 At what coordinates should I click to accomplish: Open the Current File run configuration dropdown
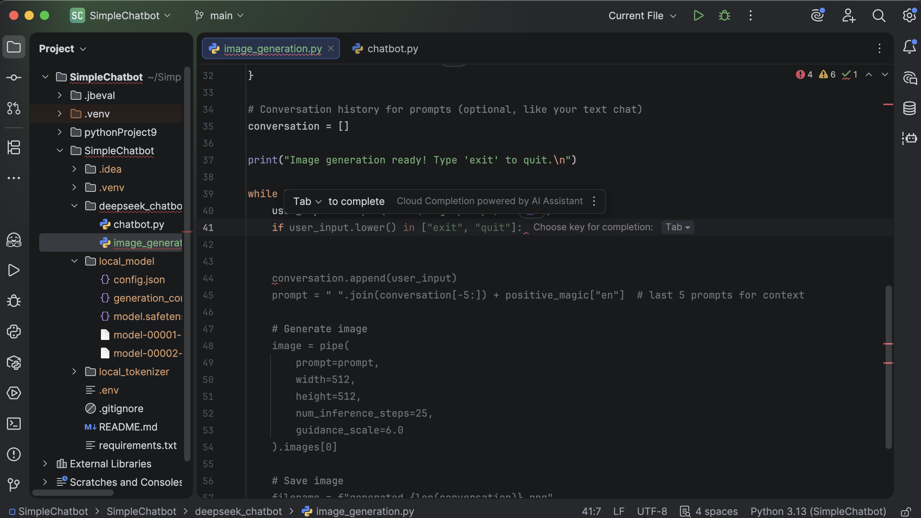(642, 15)
